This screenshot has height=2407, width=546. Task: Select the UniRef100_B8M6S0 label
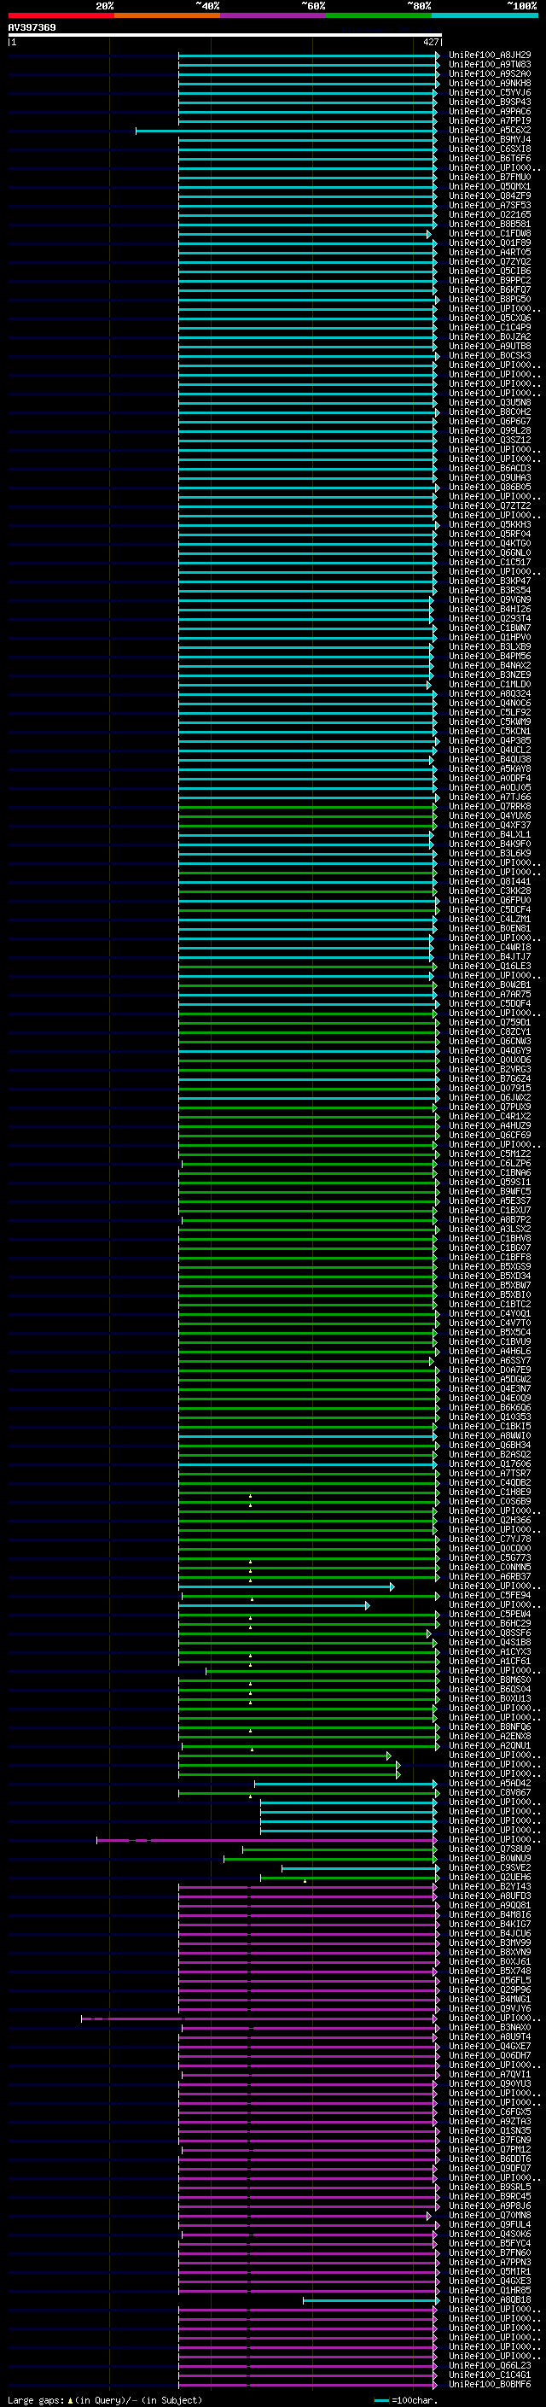(x=490, y=1680)
